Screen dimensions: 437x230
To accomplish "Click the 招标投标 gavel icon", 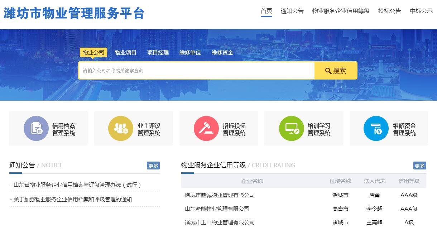I will tap(206, 129).
